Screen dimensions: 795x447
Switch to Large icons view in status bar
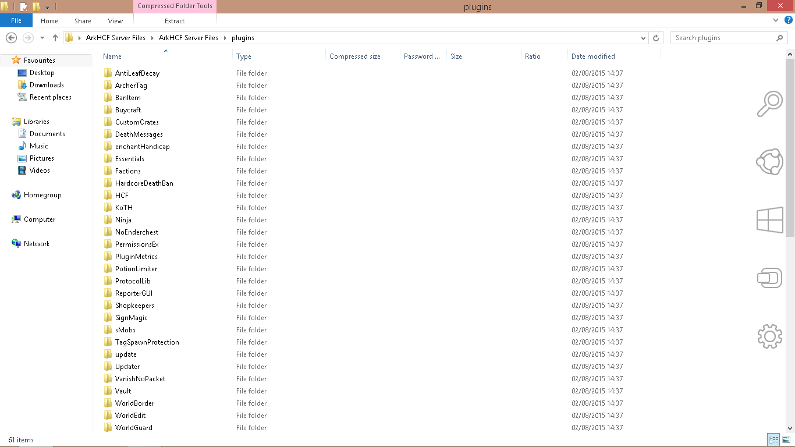[x=786, y=440]
